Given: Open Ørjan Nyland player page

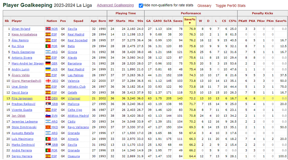Looking at the screenshot, I should pyautogui.click(x=21, y=29).
